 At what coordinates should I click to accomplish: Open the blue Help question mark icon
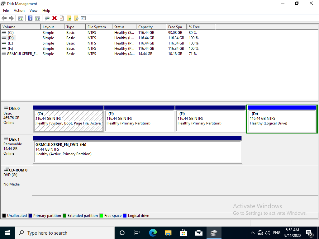pos(30,18)
